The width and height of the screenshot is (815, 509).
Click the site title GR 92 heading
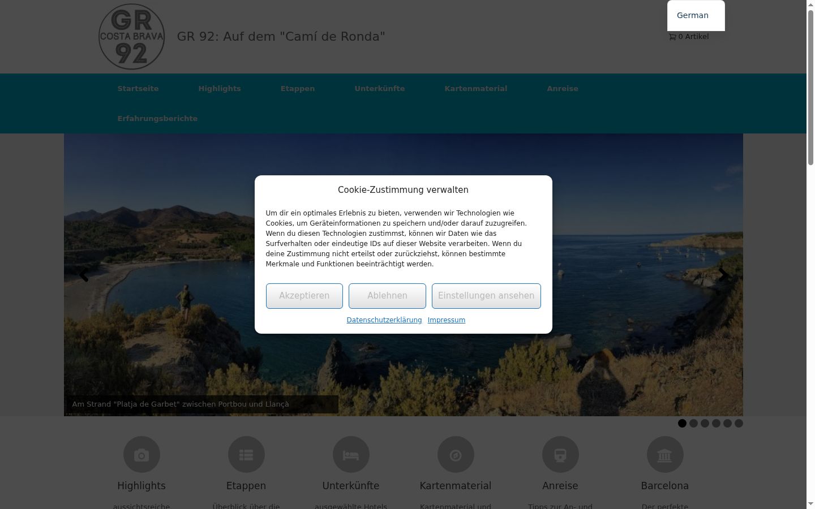(x=281, y=37)
